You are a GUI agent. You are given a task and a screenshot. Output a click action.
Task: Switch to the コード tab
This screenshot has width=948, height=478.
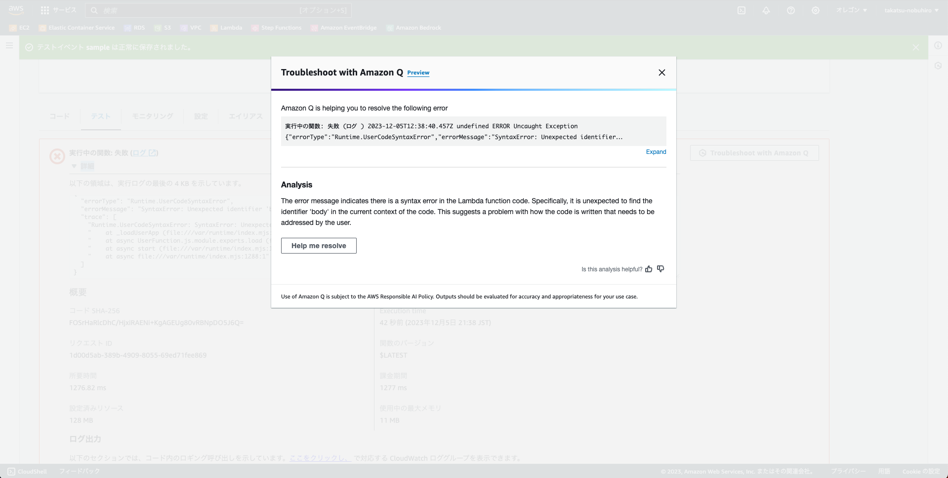(x=59, y=116)
